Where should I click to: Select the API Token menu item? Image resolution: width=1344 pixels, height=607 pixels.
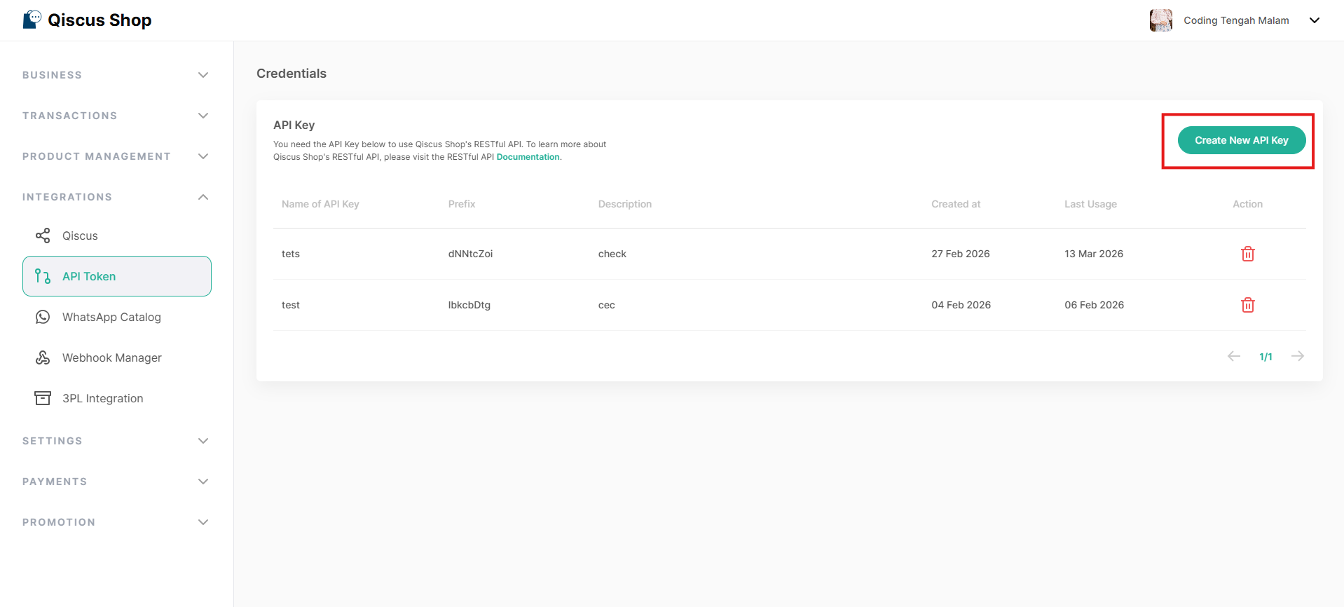click(117, 276)
